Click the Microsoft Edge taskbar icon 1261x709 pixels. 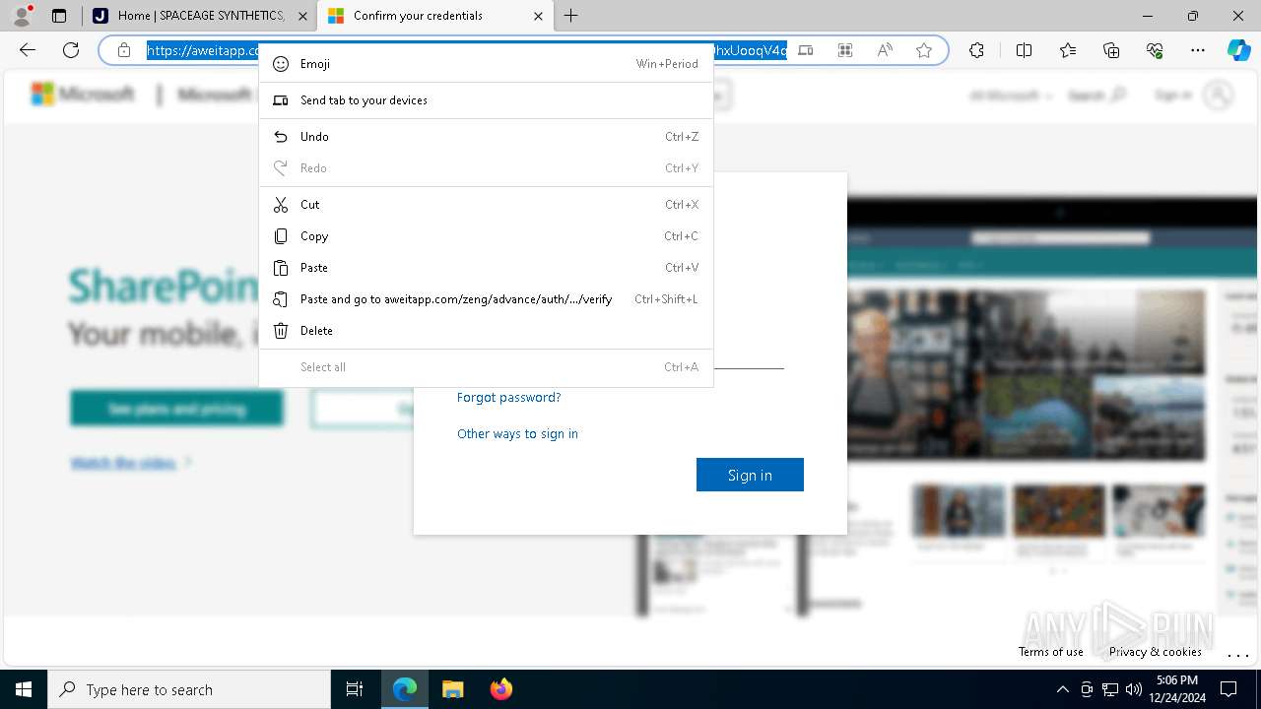[x=405, y=689]
